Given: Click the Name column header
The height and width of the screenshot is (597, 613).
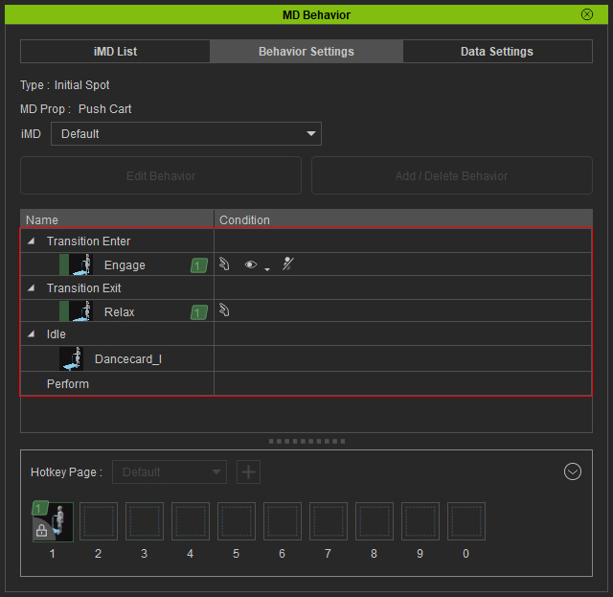Looking at the screenshot, I should 117,219.
